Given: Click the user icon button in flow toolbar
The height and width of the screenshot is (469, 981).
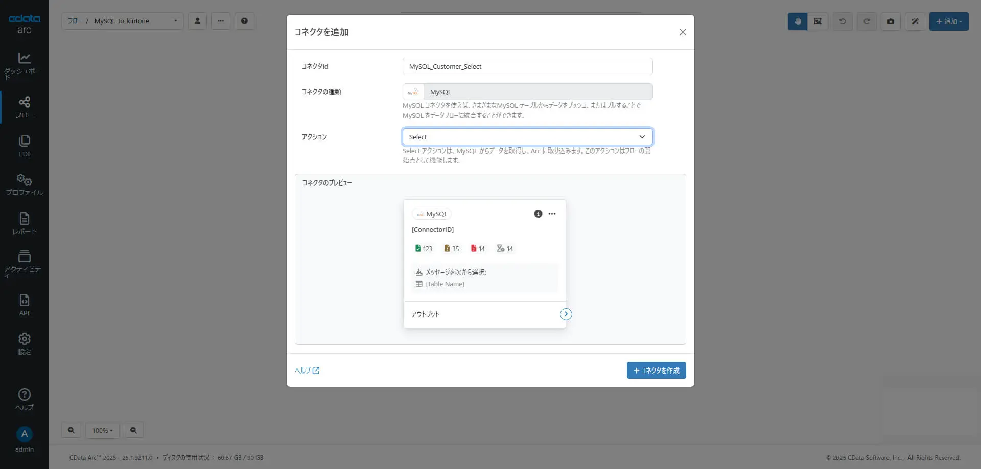Looking at the screenshot, I should [x=197, y=21].
